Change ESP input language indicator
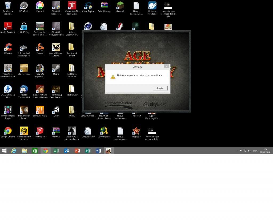This screenshot has width=273, height=222. [255, 151]
